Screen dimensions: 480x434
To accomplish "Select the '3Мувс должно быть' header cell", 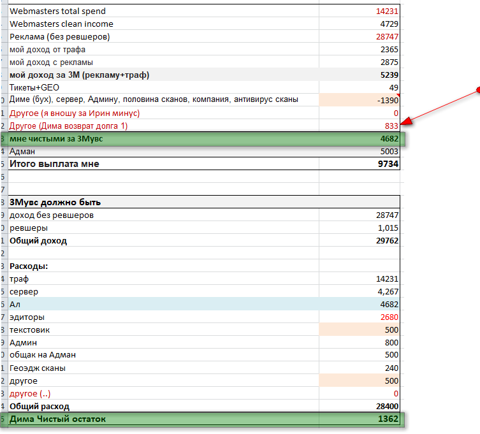I will 55,203.
